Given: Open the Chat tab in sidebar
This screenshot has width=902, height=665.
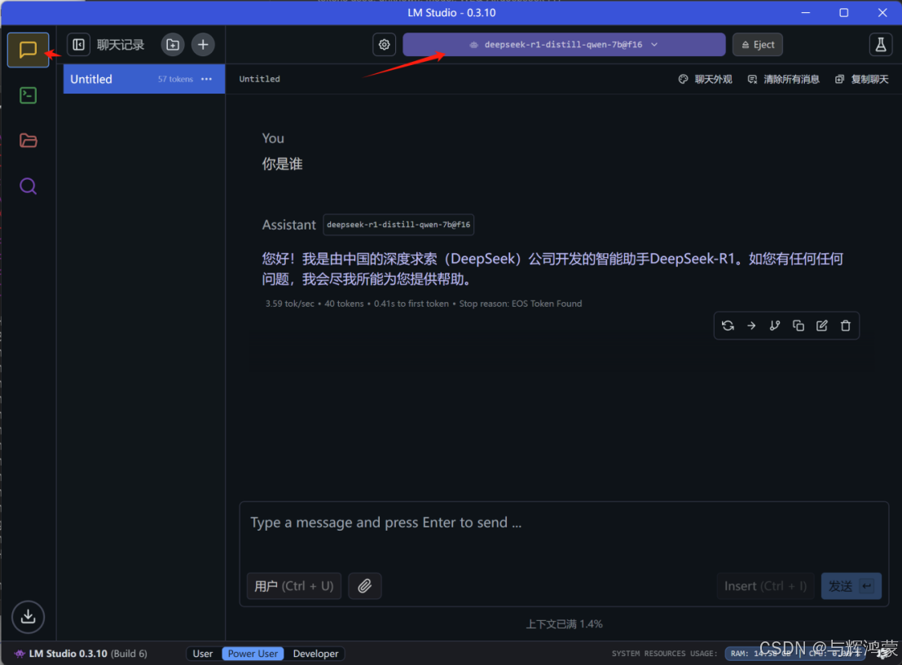Looking at the screenshot, I should [28, 50].
